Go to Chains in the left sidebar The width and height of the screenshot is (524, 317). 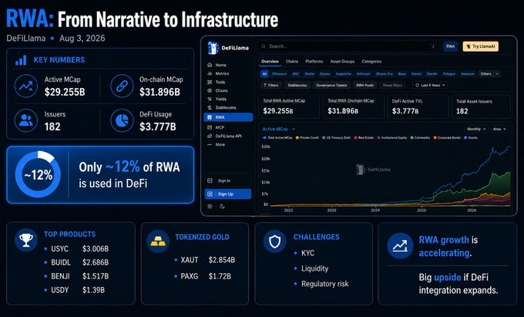[x=217, y=90]
